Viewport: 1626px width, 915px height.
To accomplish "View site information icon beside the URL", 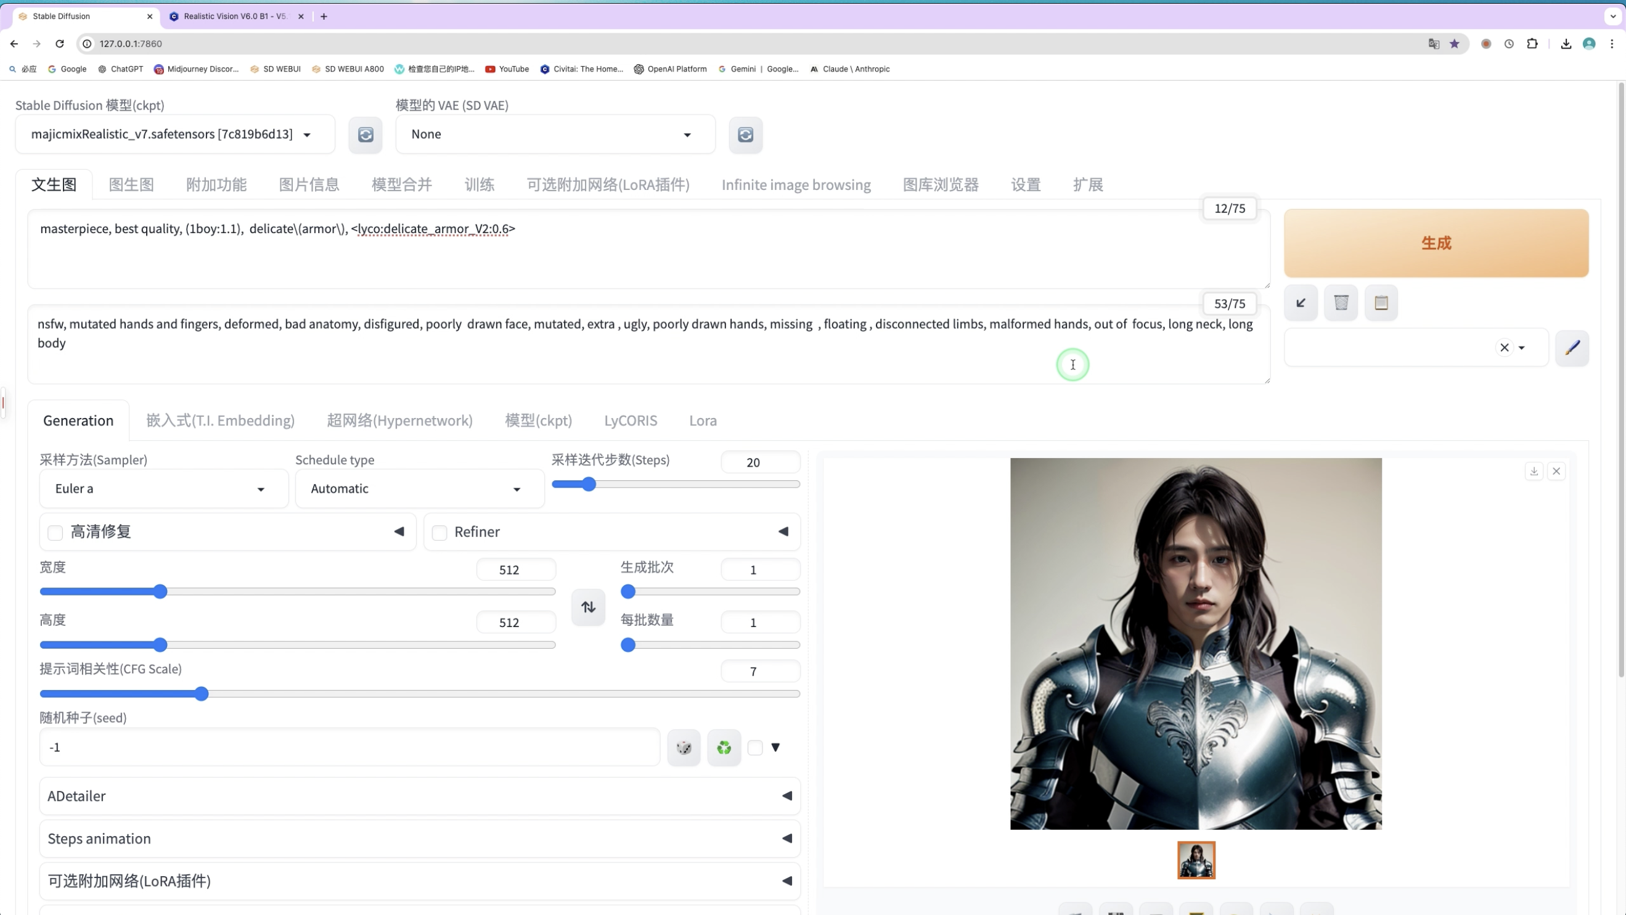I will tap(88, 44).
